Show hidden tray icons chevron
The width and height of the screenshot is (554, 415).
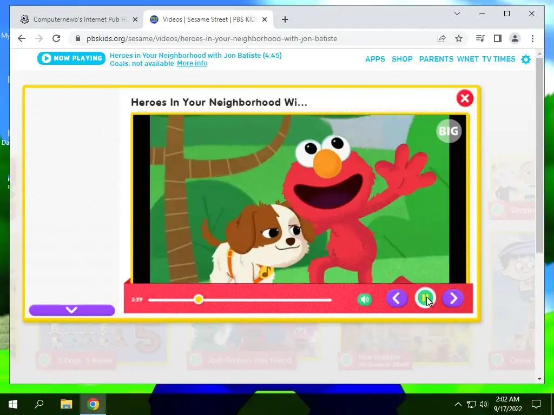[458, 404]
